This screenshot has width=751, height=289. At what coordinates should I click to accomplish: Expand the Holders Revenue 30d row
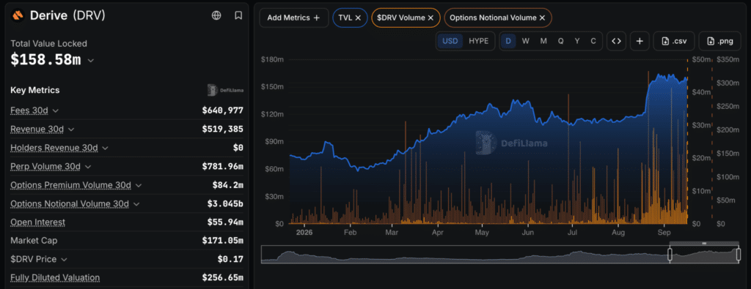click(106, 148)
